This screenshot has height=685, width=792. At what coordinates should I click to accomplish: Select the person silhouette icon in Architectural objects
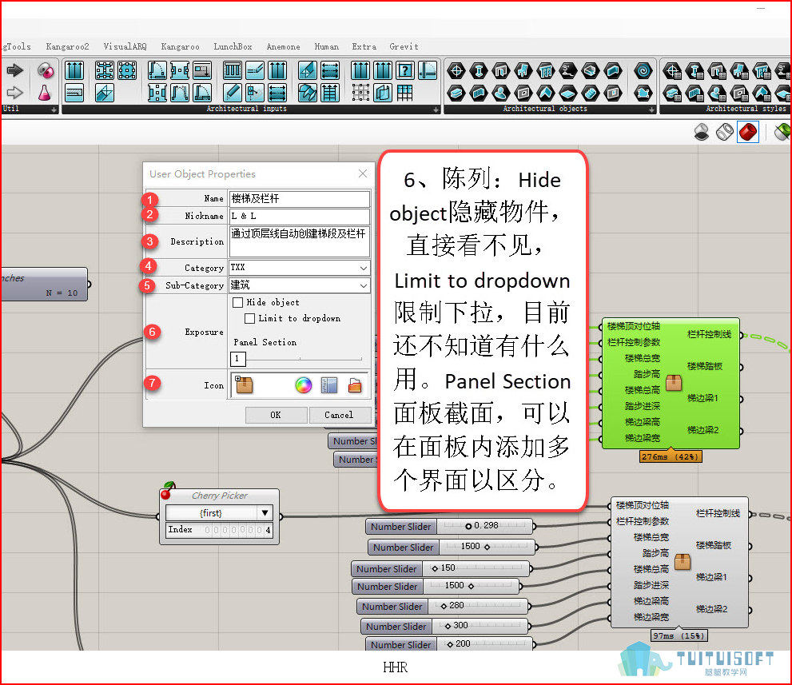click(x=500, y=93)
